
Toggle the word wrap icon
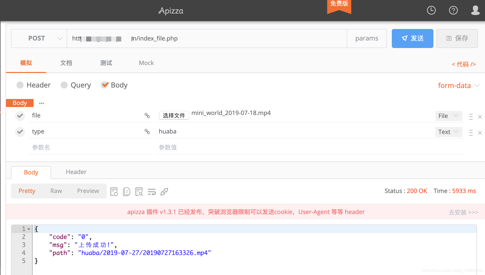[152, 192]
